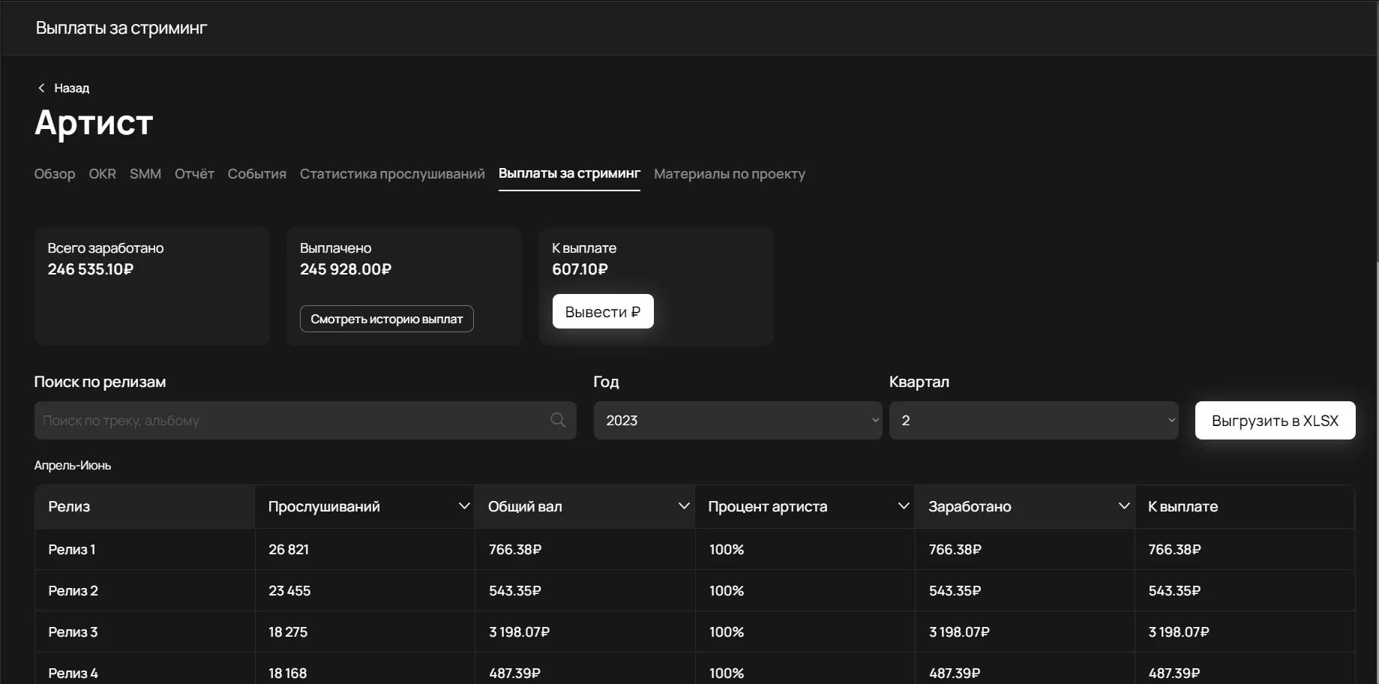Sort by Общий вал column chevron

(683, 506)
